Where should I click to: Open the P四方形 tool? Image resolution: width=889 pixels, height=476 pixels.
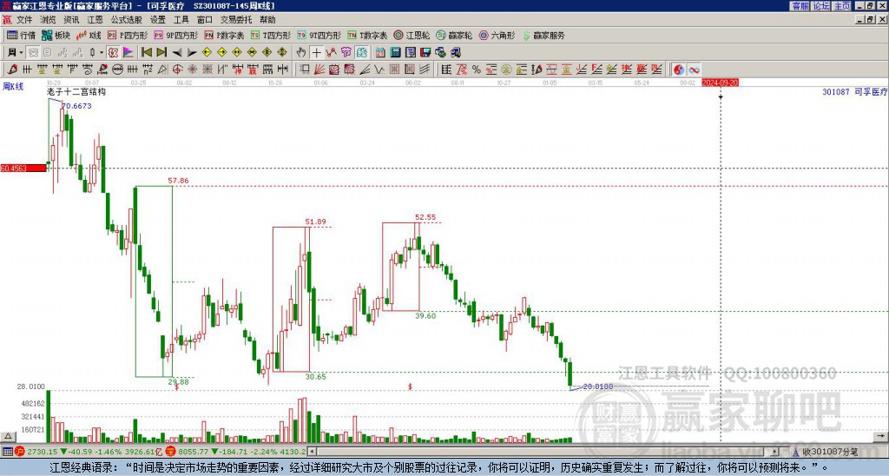coord(127,35)
